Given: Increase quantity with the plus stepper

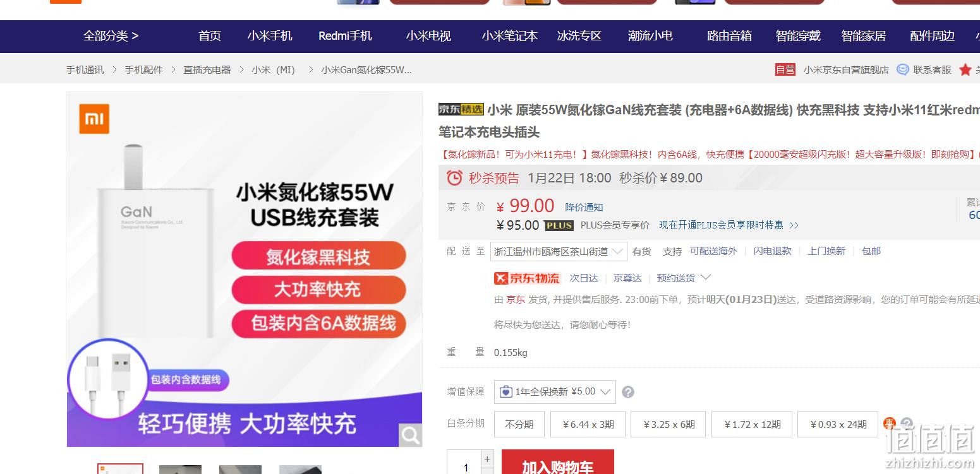Looking at the screenshot, I should click(x=487, y=459).
